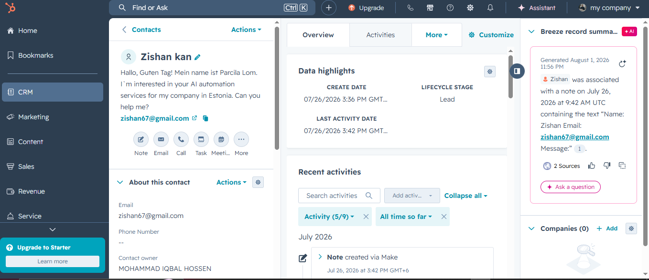Viewport: 649px width, 280px height.
Task: Switch to the Activities tab
Action: [380, 35]
